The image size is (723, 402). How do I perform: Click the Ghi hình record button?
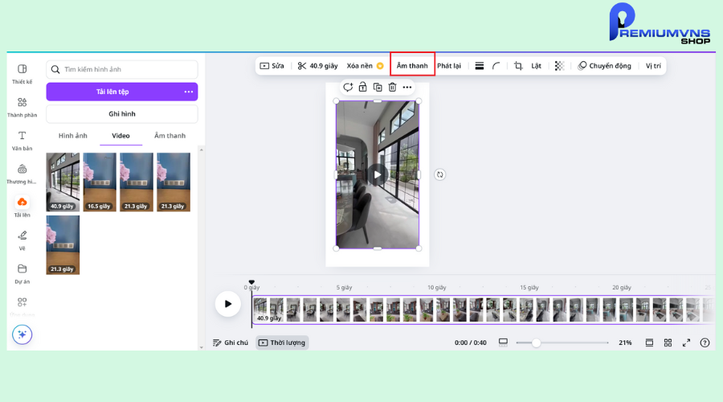point(122,114)
